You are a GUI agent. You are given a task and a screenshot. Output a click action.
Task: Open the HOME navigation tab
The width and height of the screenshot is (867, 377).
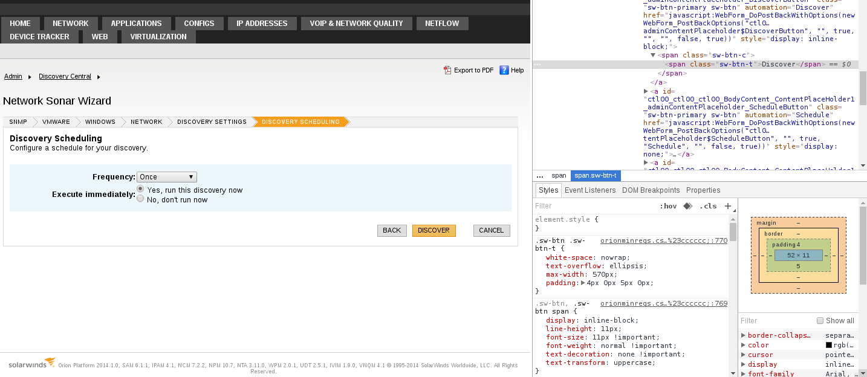[x=20, y=24]
